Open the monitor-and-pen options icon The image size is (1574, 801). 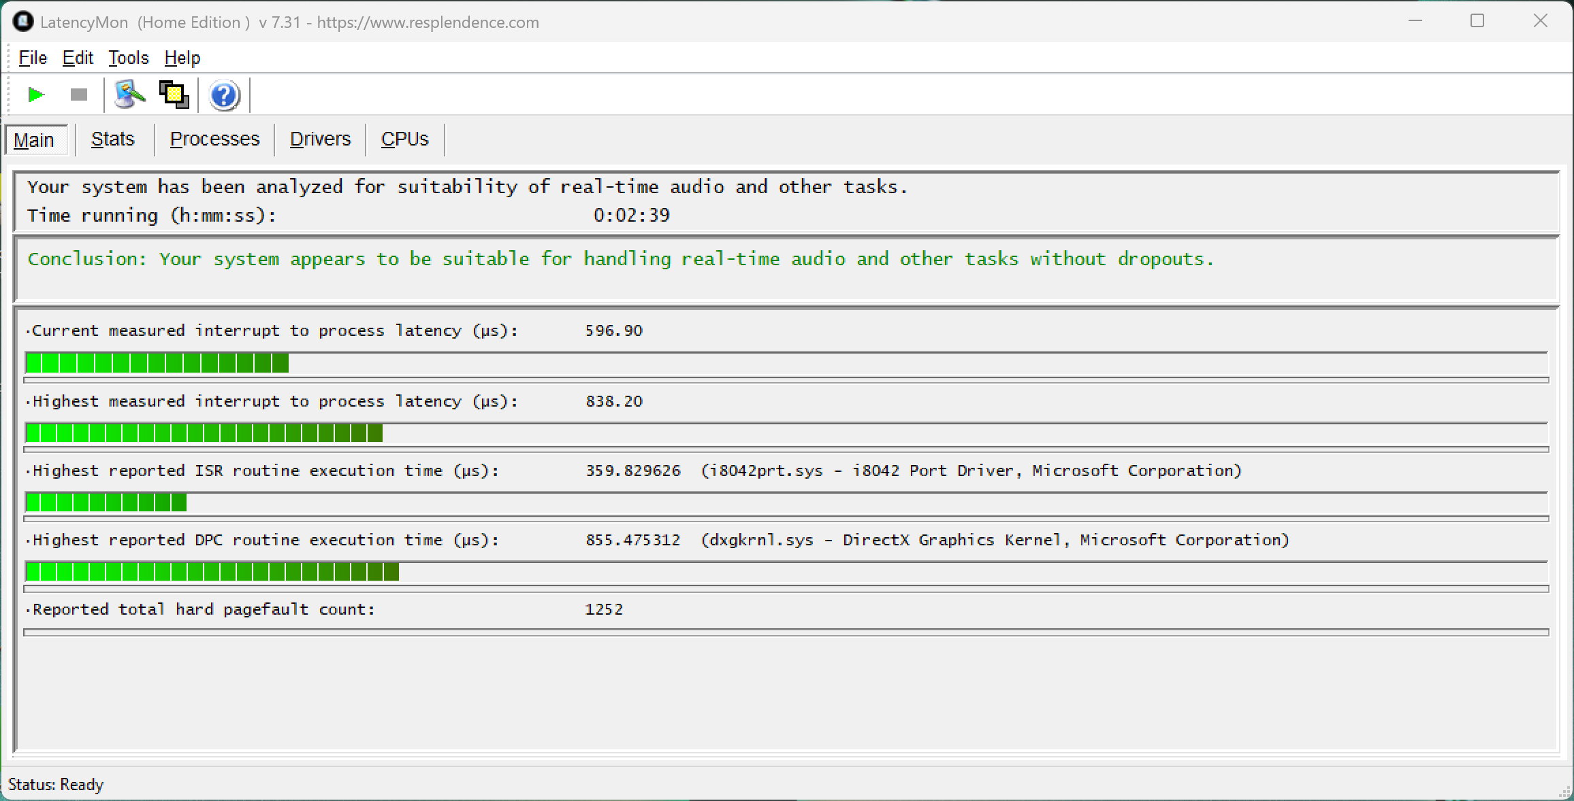129,95
